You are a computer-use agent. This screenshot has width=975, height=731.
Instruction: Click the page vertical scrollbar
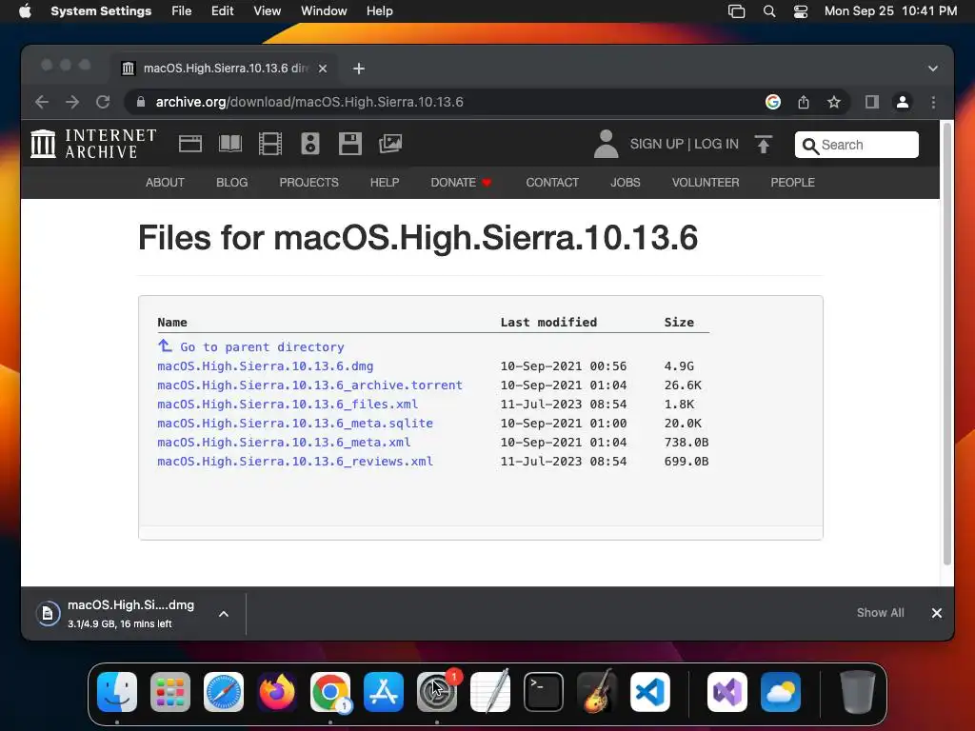click(947, 344)
